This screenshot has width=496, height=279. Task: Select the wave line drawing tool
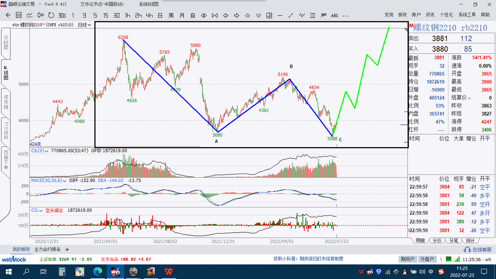pos(302,15)
